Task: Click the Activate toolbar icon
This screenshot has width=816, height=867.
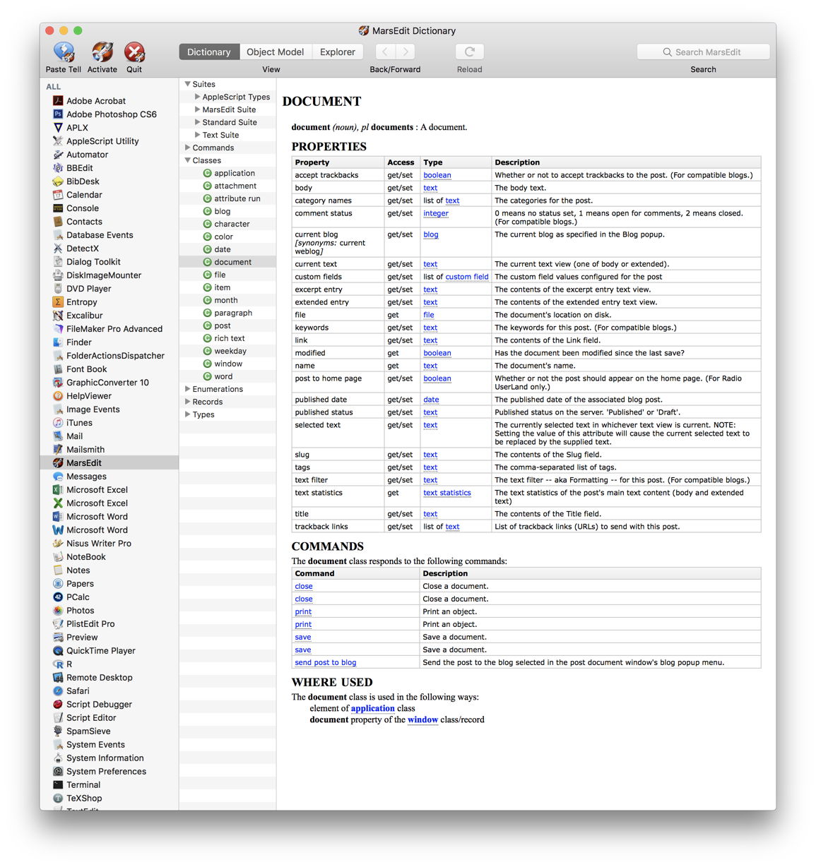Action: tap(102, 52)
